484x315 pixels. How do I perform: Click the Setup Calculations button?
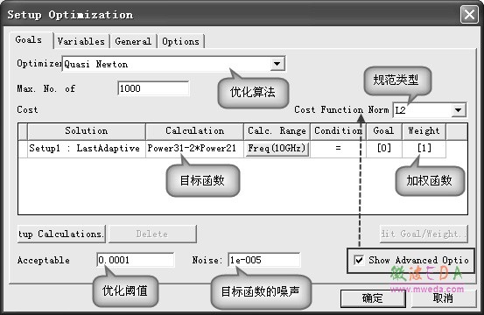click(61, 234)
